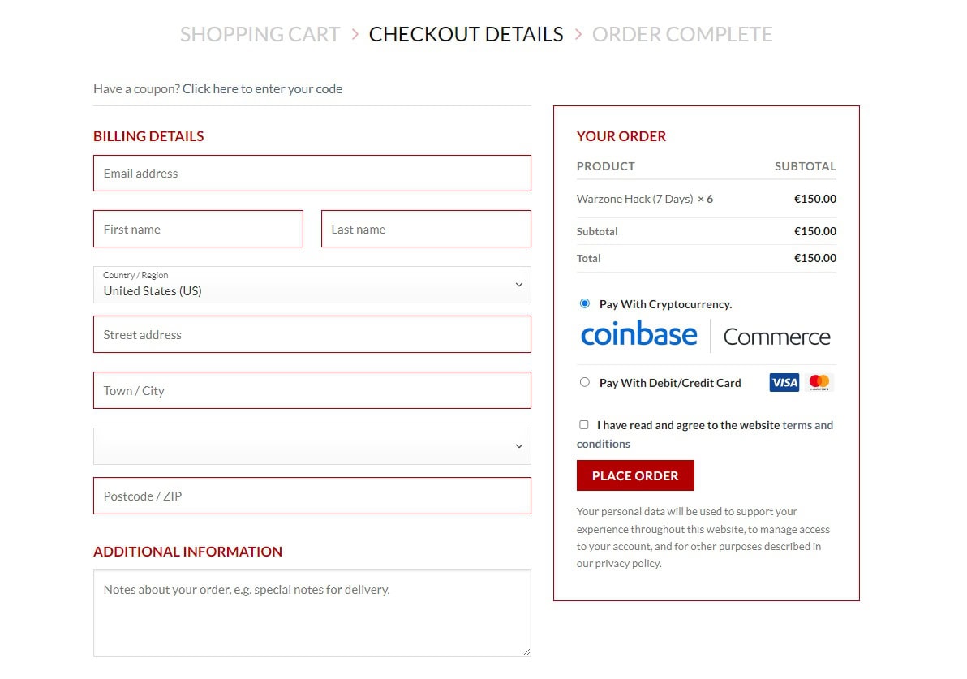Viewport: 967px width, 679px height.
Task: Click into the First name field
Action: [198, 230]
